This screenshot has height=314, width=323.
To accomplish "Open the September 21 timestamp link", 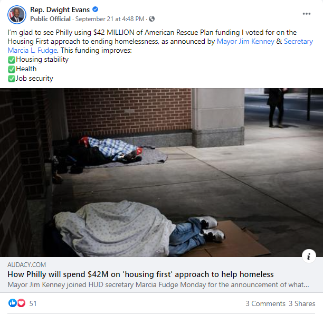I will [x=110, y=19].
